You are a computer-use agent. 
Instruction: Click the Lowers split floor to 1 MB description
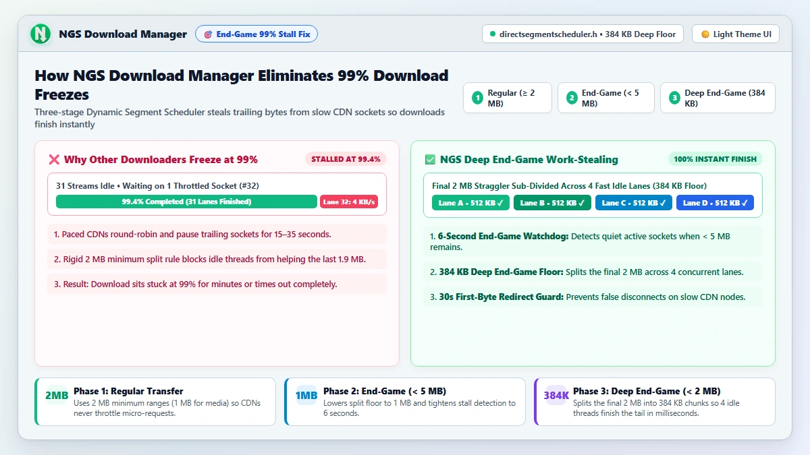(419, 408)
